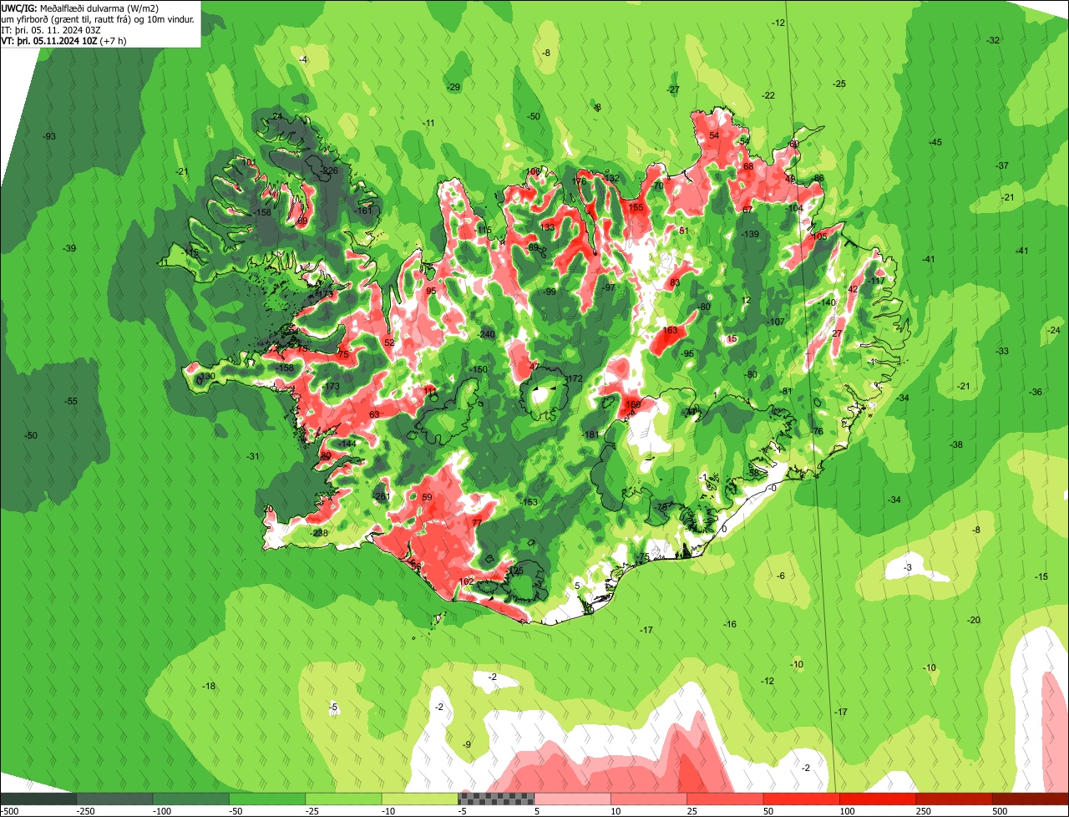Screen dimensions: 1069x817
Task: Click the '-55' value over the western ocean
Action: tap(71, 401)
